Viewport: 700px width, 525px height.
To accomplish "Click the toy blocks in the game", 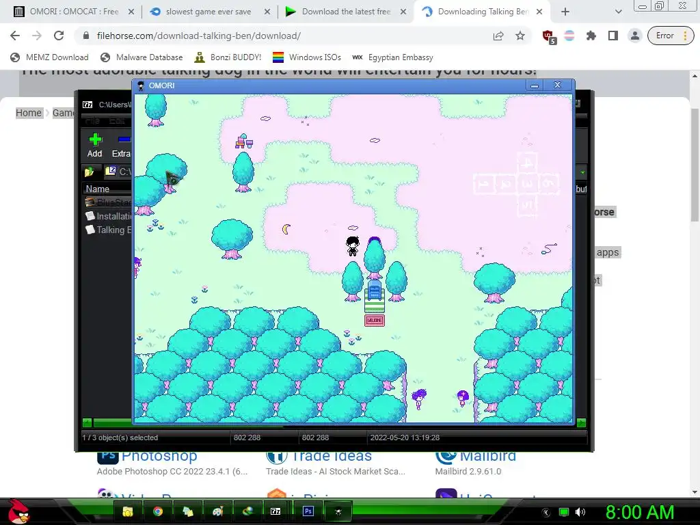I will click(244, 141).
